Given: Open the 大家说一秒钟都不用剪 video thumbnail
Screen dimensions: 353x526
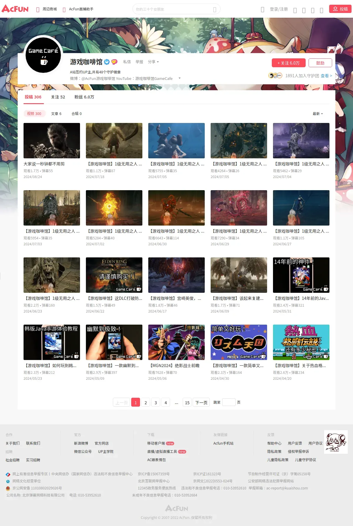Looking at the screenshot, I should tap(52, 141).
